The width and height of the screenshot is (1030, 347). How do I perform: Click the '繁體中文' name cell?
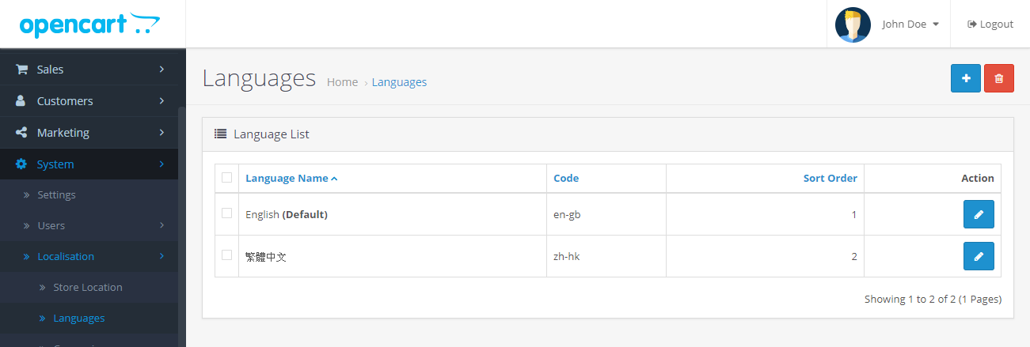click(x=393, y=256)
